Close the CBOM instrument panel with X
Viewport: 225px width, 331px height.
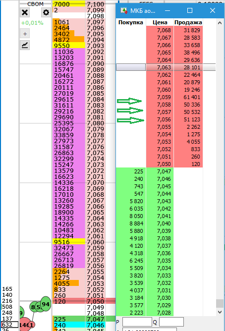(25, 12)
